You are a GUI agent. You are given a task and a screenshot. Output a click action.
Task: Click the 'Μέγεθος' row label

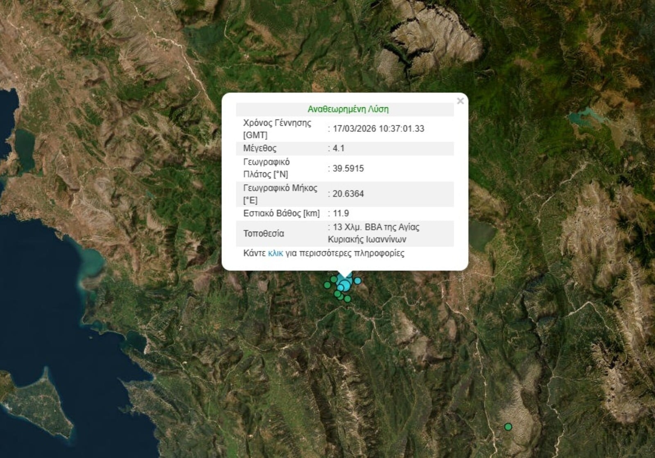(260, 148)
